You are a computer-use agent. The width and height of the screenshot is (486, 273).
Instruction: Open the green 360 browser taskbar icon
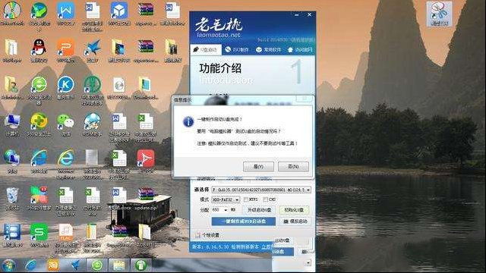pos(97,265)
